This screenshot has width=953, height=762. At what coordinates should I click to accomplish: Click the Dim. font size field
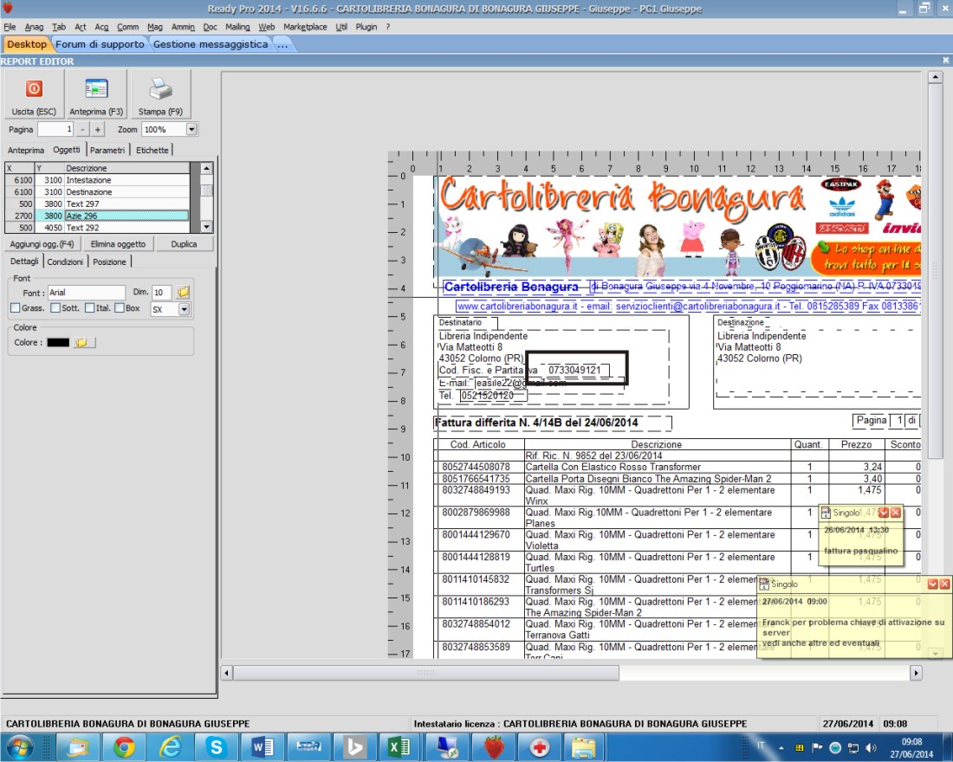click(x=162, y=293)
